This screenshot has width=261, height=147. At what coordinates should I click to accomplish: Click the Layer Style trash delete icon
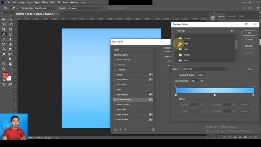click(153, 129)
